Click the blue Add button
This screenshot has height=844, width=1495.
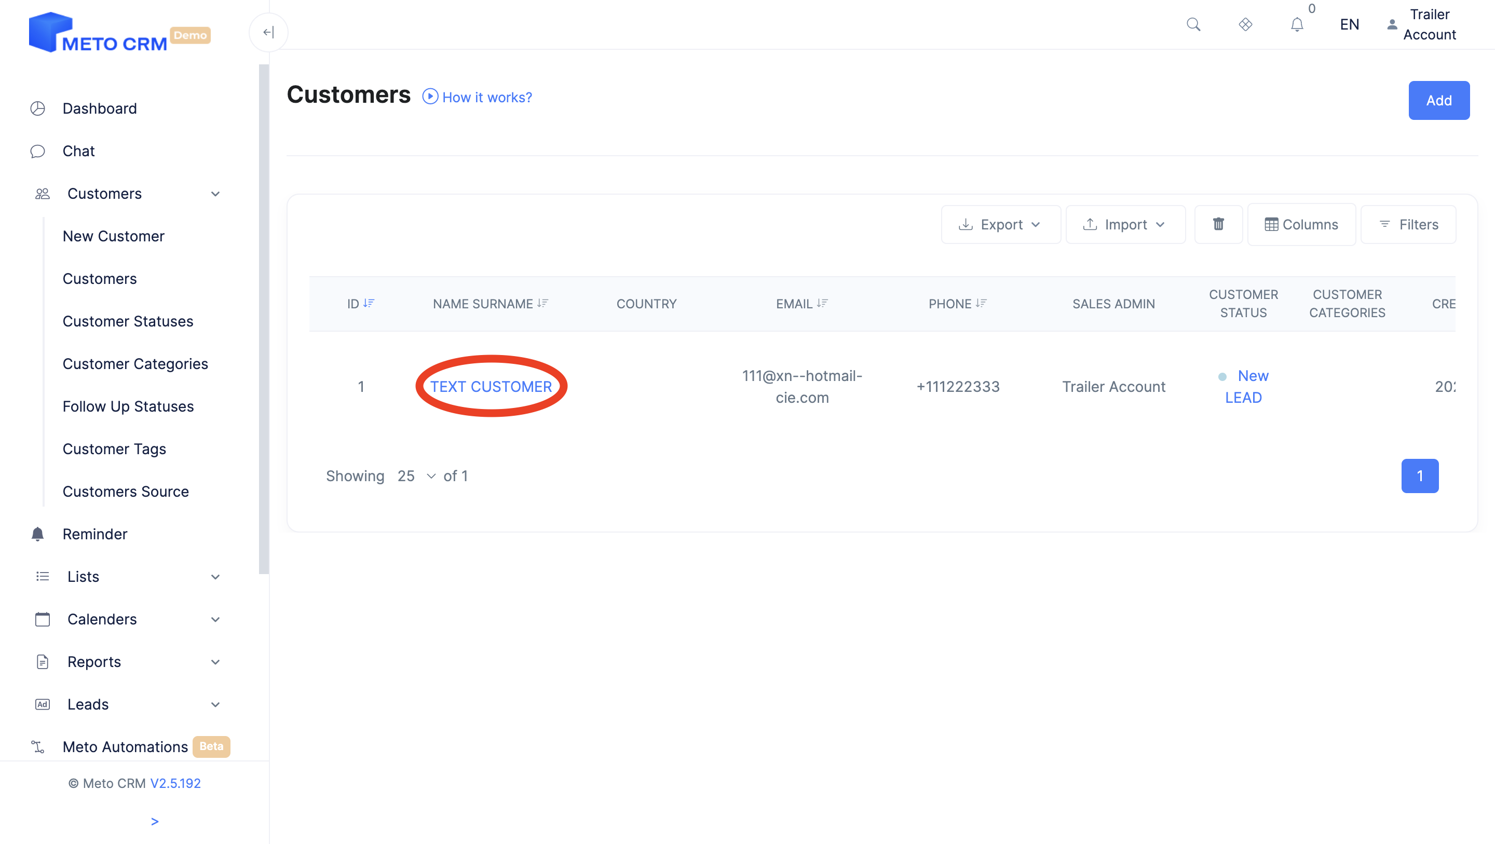[1439, 100]
